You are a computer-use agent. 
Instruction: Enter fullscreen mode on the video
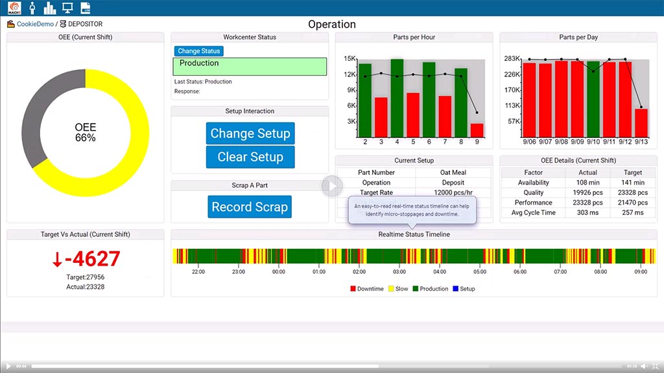tap(656, 367)
